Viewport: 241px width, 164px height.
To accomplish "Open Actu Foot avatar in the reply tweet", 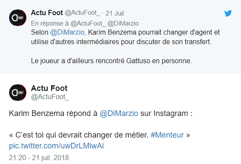I will [x=18, y=18].
